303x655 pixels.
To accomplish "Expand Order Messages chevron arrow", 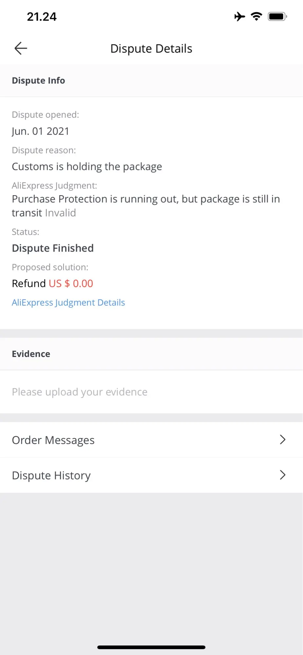I will coord(283,440).
